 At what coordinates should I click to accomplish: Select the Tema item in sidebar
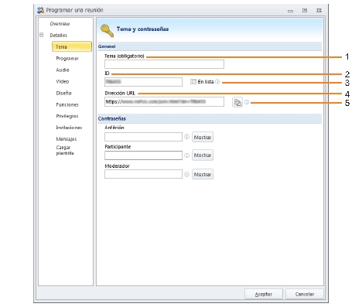[72, 46]
